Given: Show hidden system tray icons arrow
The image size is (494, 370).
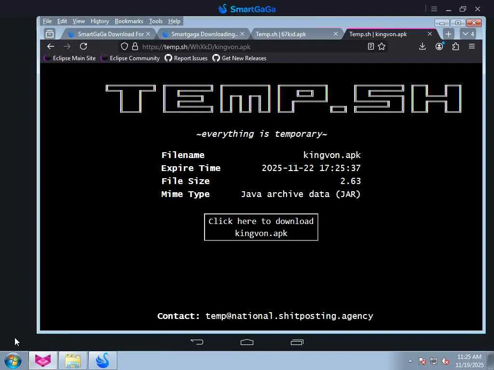Looking at the screenshot, I should pyautogui.click(x=410, y=361).
